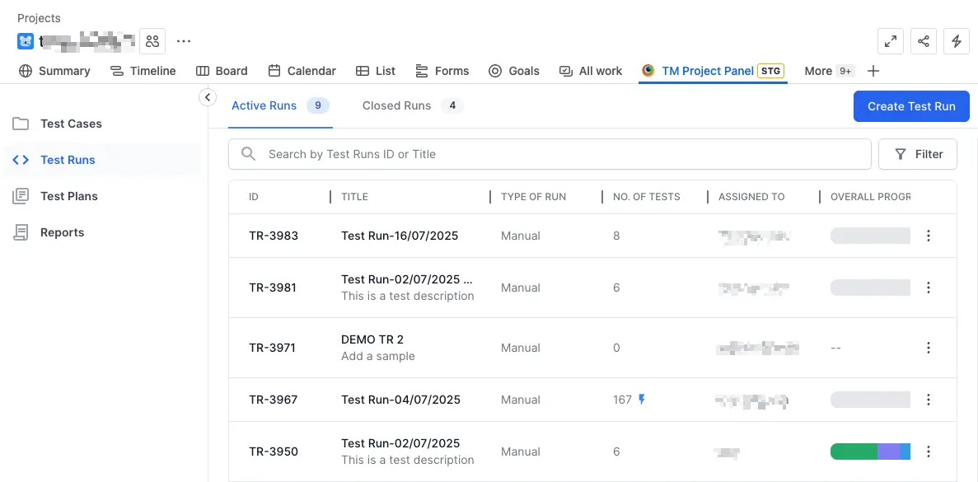Open the Filter options
This screenshot has height=482, width=978.
[918, 154]
